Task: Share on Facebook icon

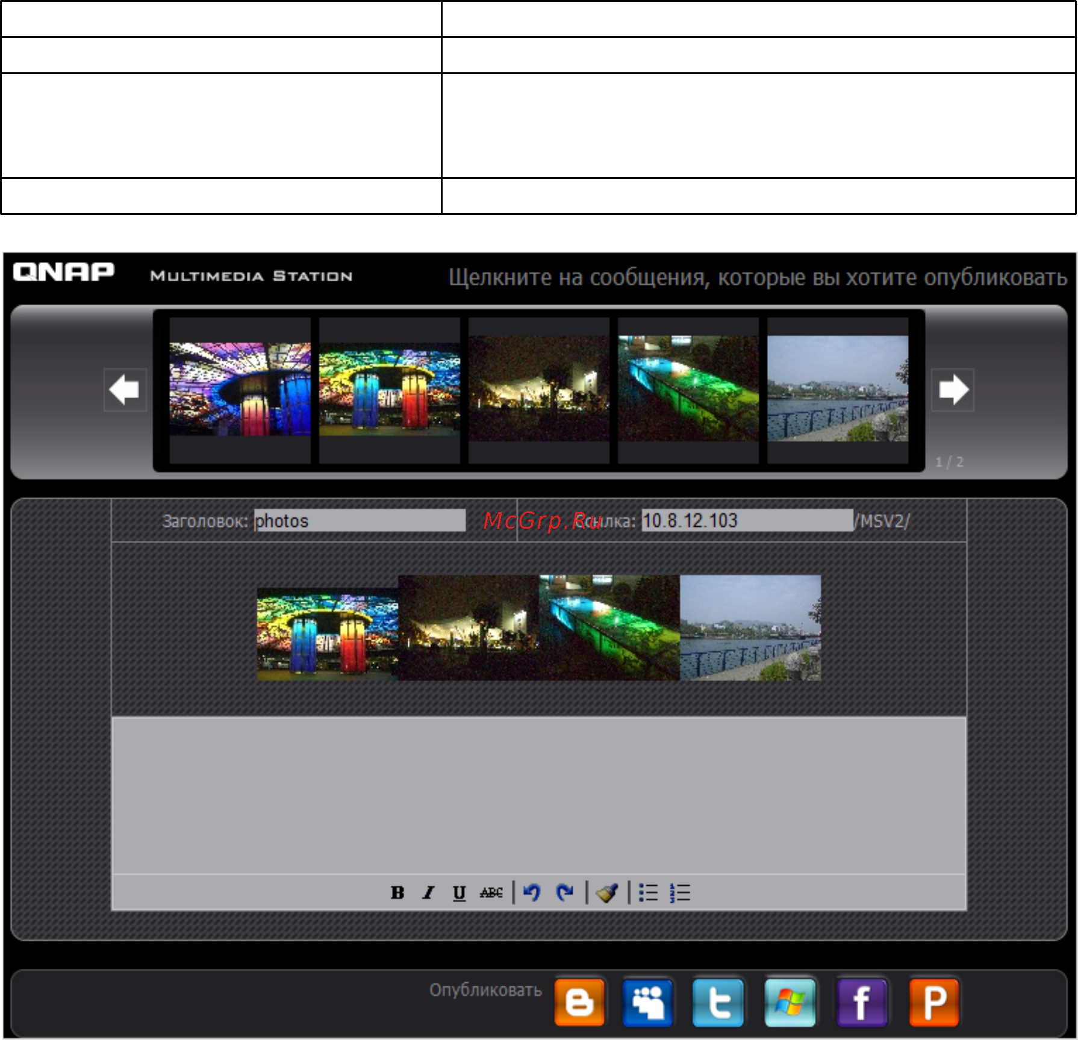Action: point(862,1002)
